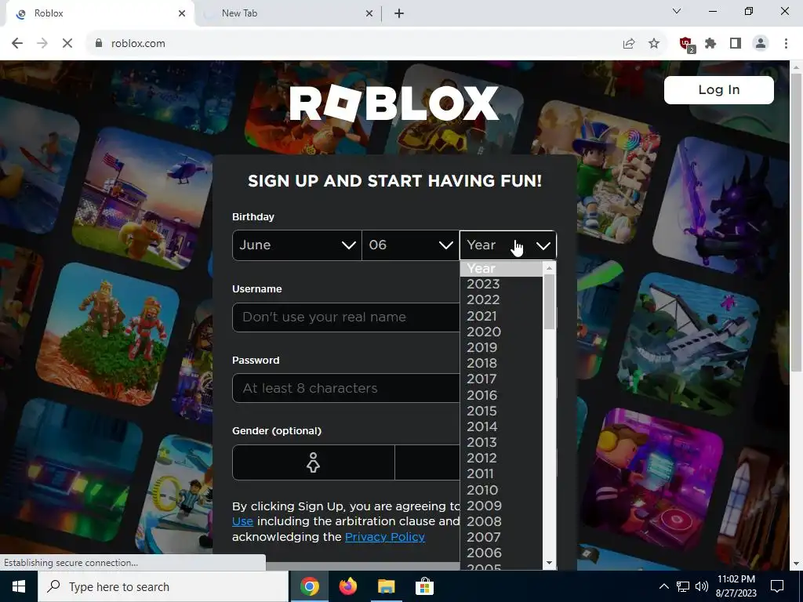Select 2007 in year options
803x602 pixels.
click(501, 537)
